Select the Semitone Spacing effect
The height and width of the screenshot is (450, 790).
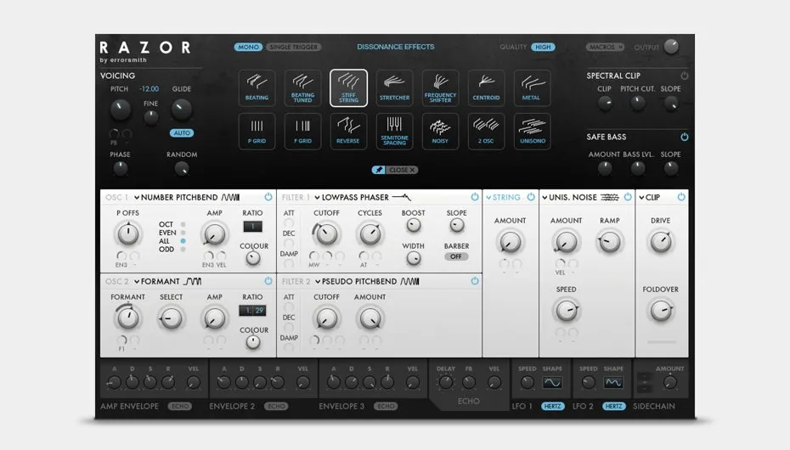tap(394, 132)
